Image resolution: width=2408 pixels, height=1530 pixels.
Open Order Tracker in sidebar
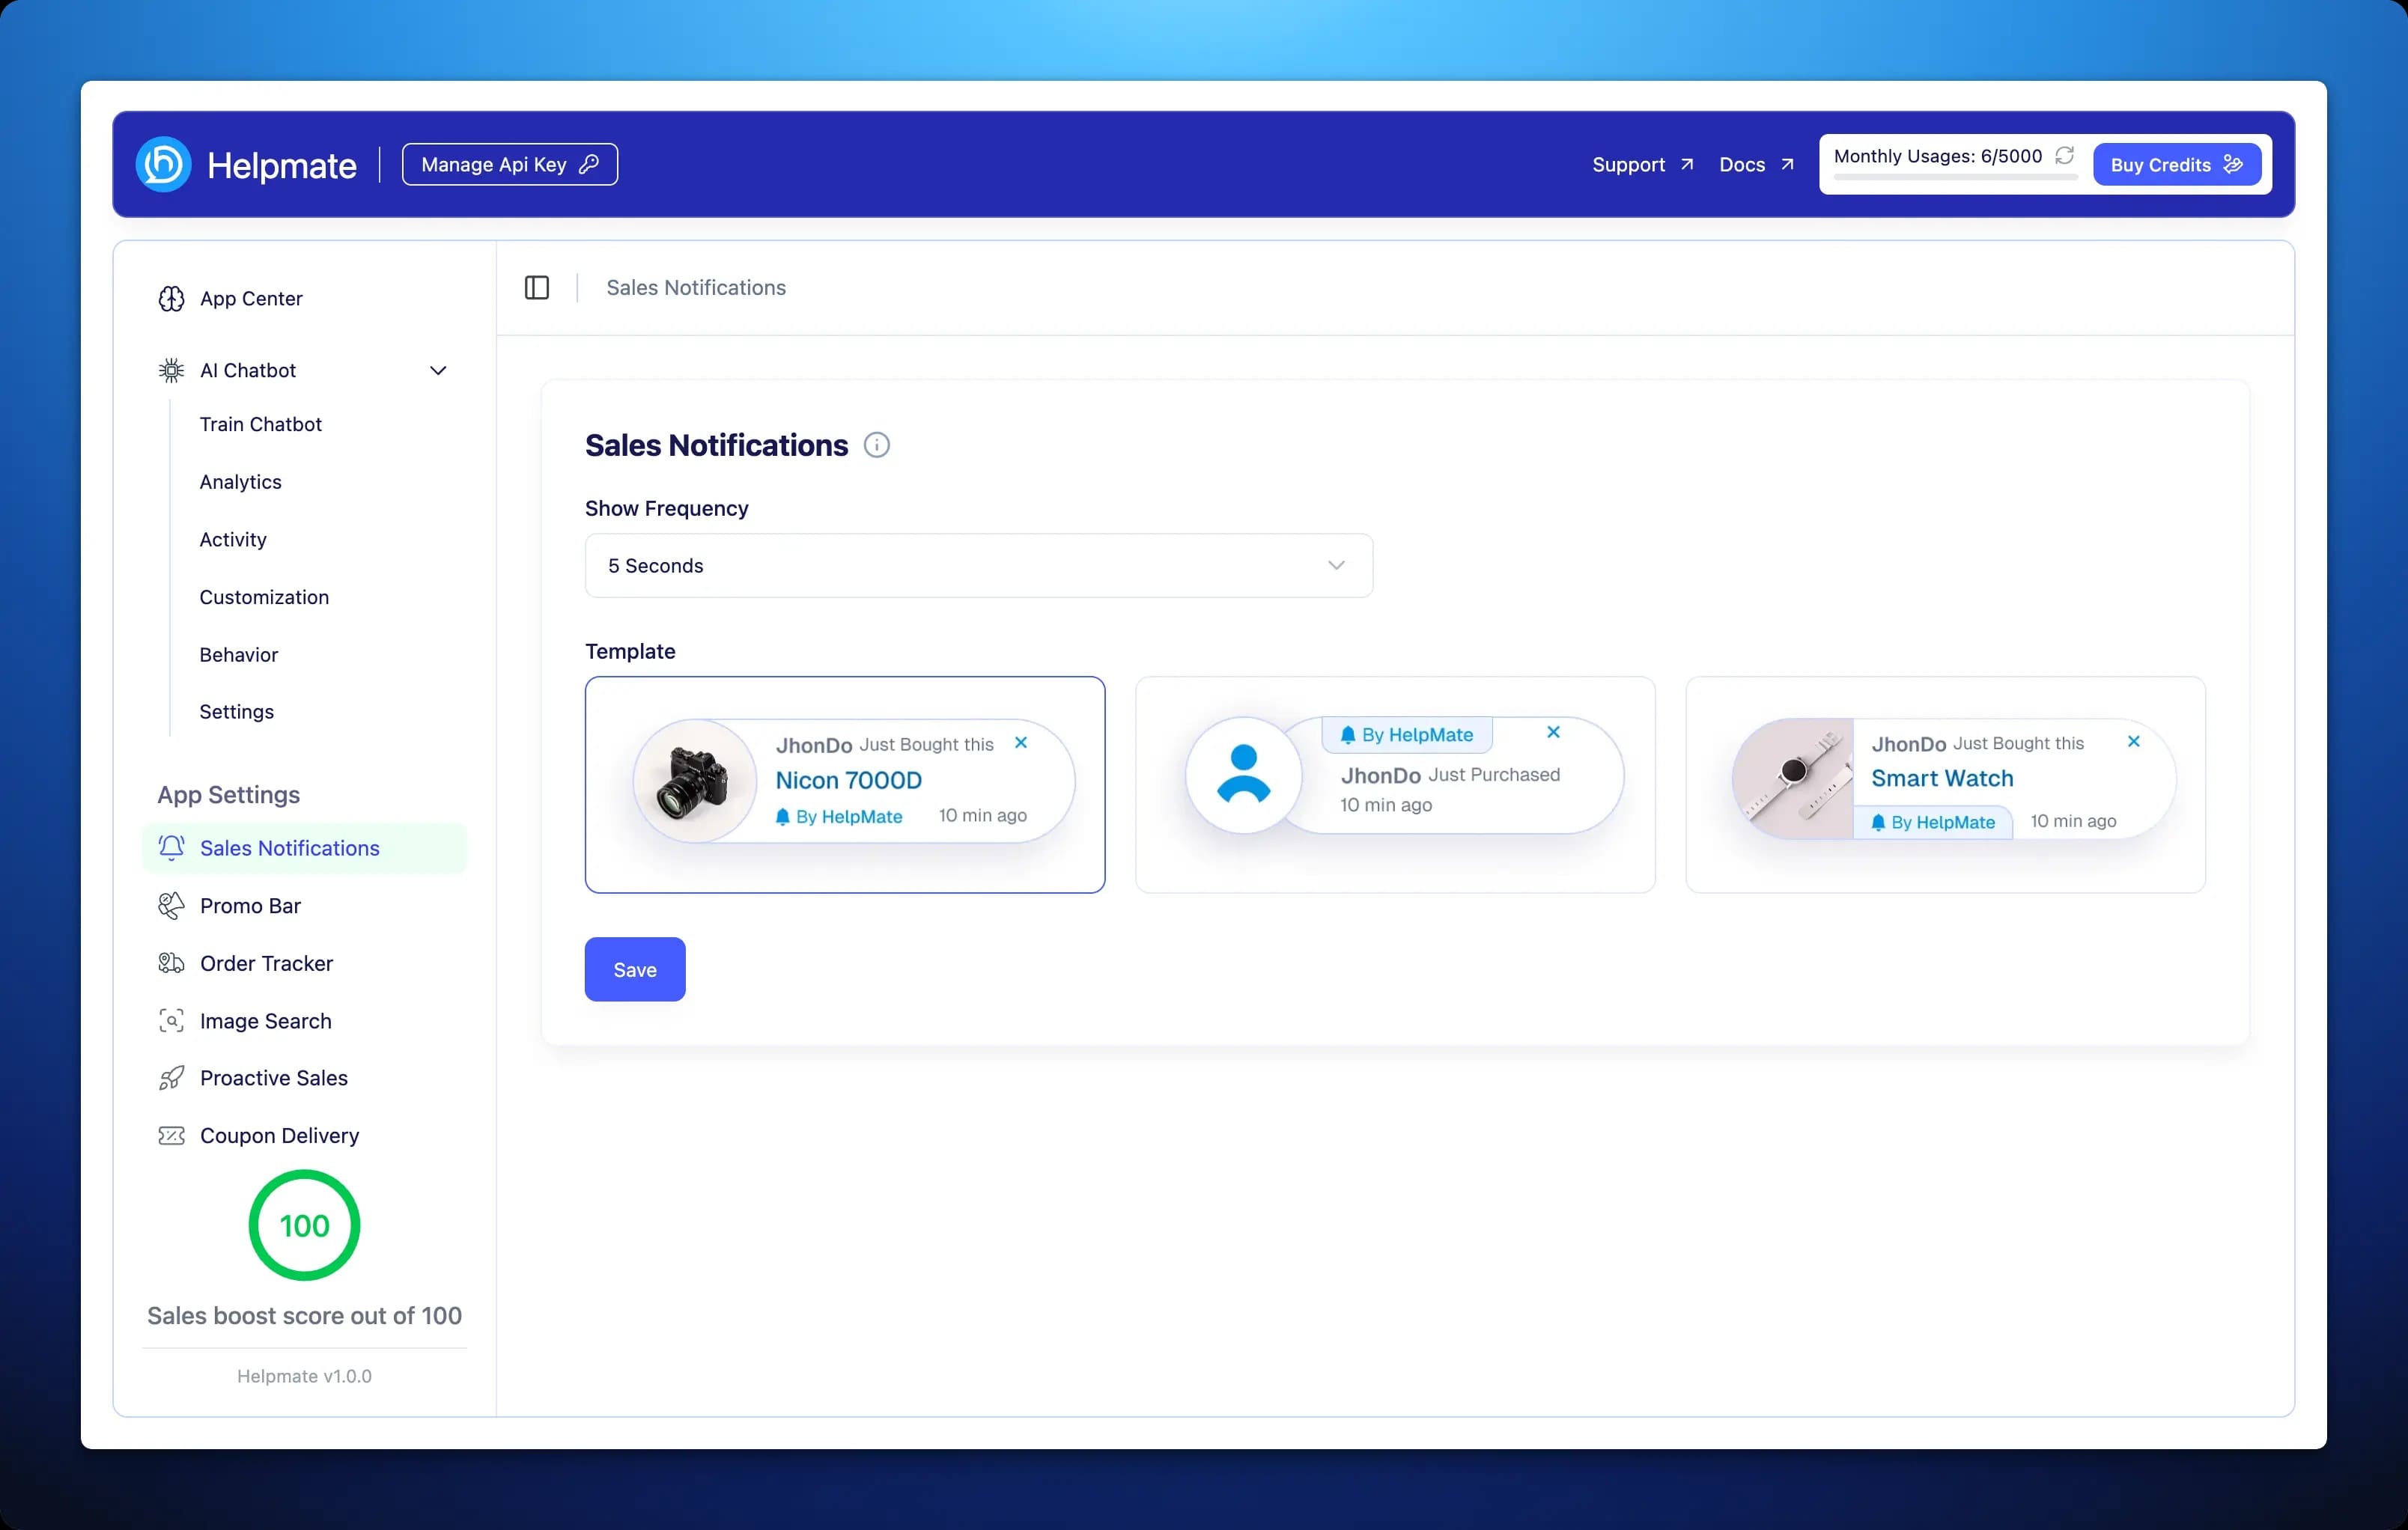pyautogui.click(x=266, y=963)
